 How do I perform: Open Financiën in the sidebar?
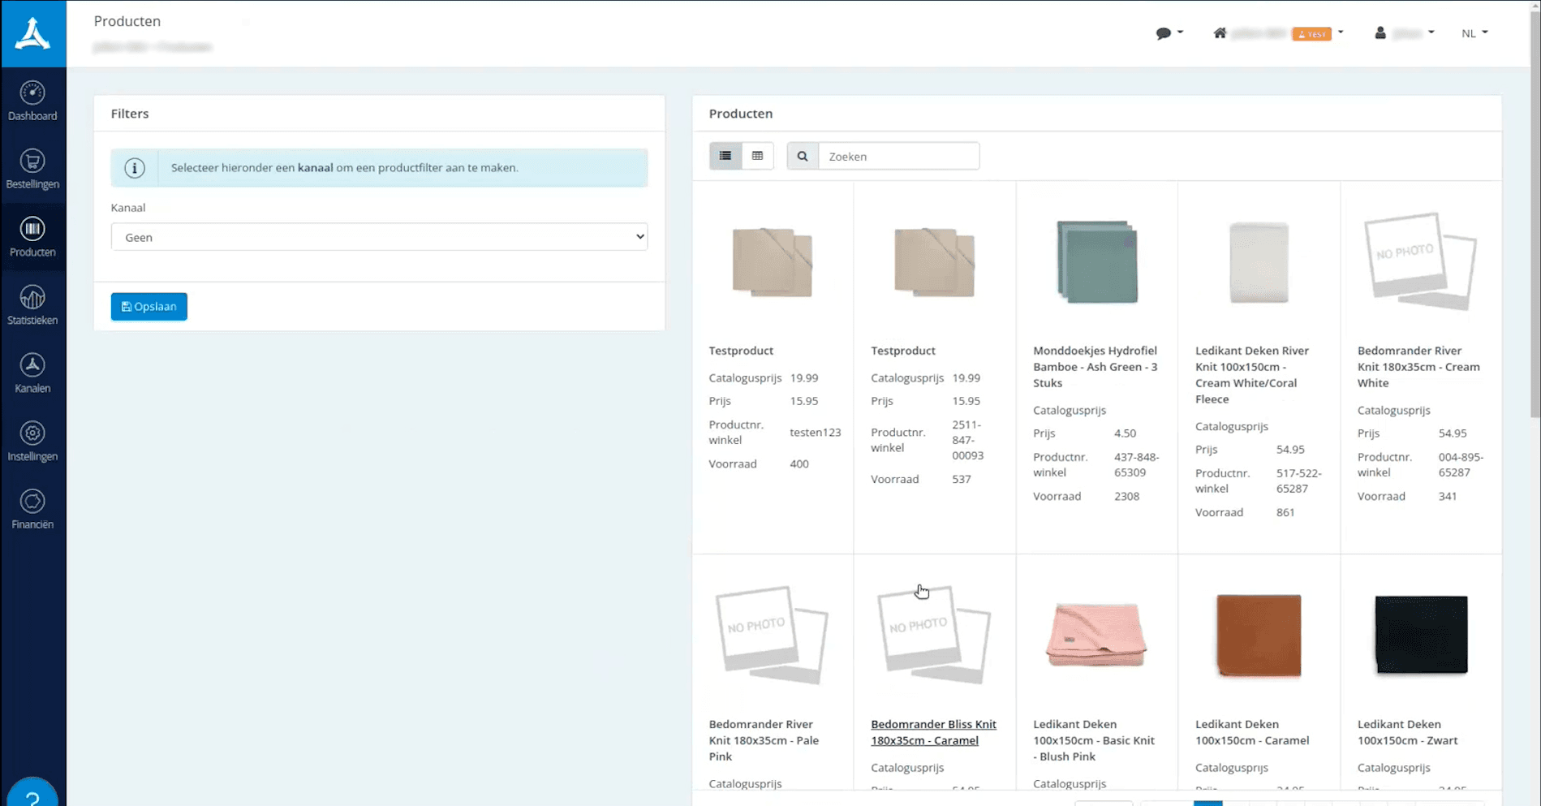(x=32, y=511)
